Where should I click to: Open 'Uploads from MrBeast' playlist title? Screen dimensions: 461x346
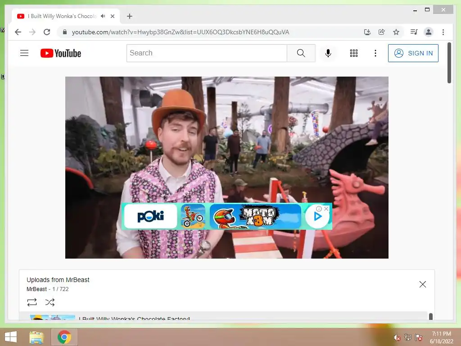[x=58, y=280]
